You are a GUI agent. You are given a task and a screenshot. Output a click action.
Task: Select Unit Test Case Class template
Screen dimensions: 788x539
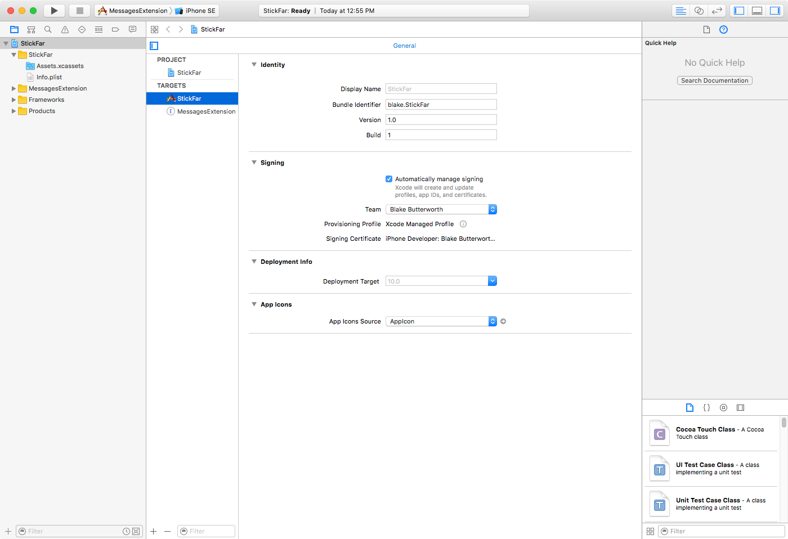[711, 504]
